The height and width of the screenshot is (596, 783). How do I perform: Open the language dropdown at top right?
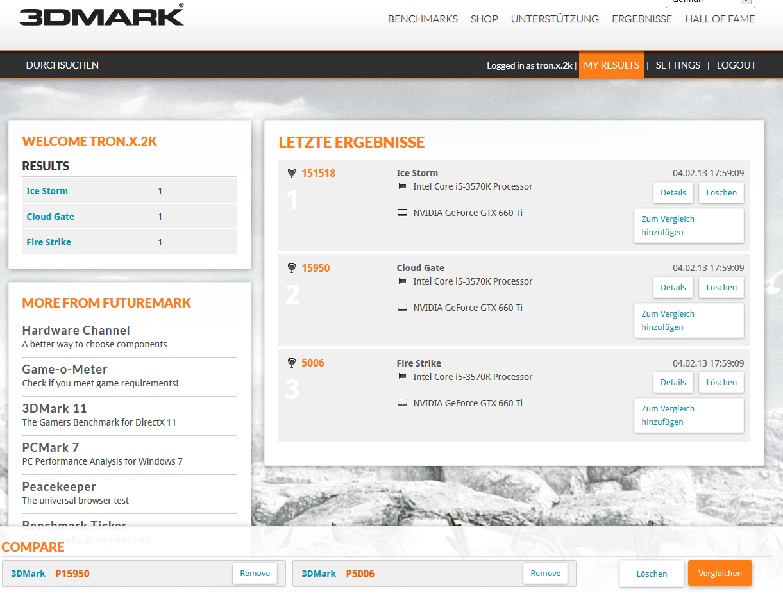click(710, 3)
